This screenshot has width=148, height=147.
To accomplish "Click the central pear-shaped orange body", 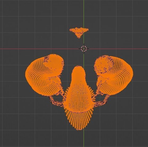I will coord(79,89).
